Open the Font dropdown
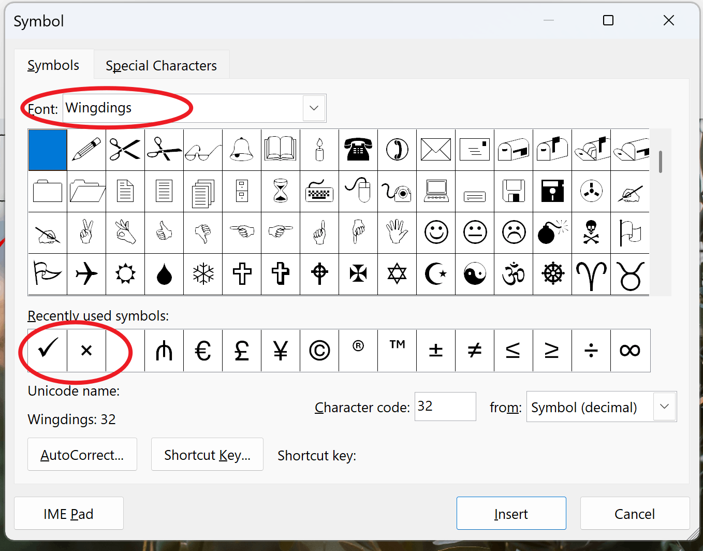 (313, 108)
